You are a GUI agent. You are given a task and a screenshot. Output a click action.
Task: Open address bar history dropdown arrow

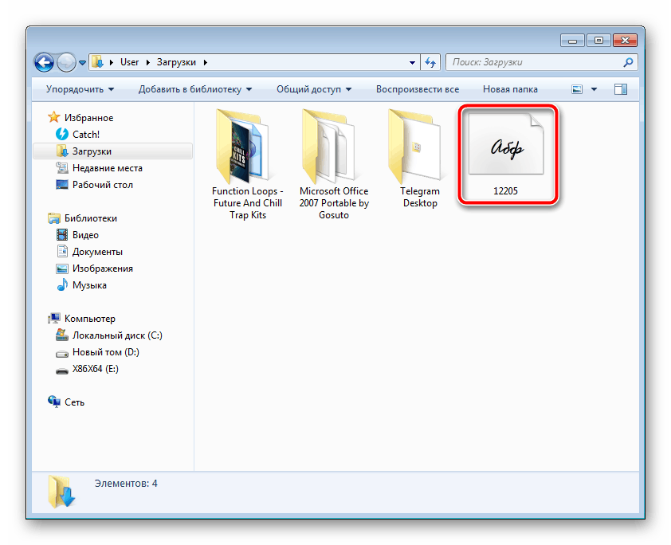(x=412, y=62)
